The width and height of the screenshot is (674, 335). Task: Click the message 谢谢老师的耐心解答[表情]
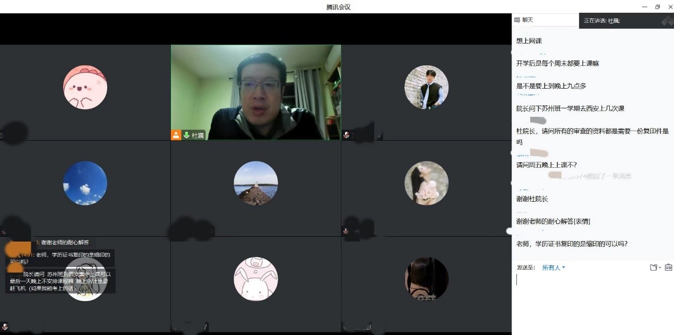(x=553, y=221)
